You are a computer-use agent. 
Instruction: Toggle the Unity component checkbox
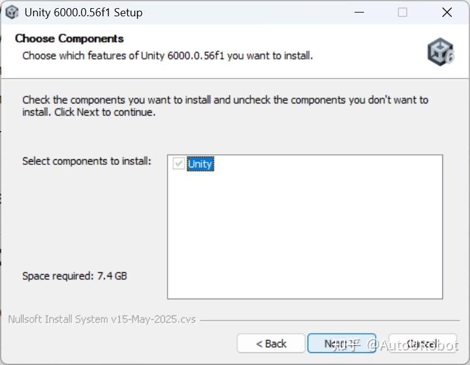pyautogui.click(x=179, y=164)
